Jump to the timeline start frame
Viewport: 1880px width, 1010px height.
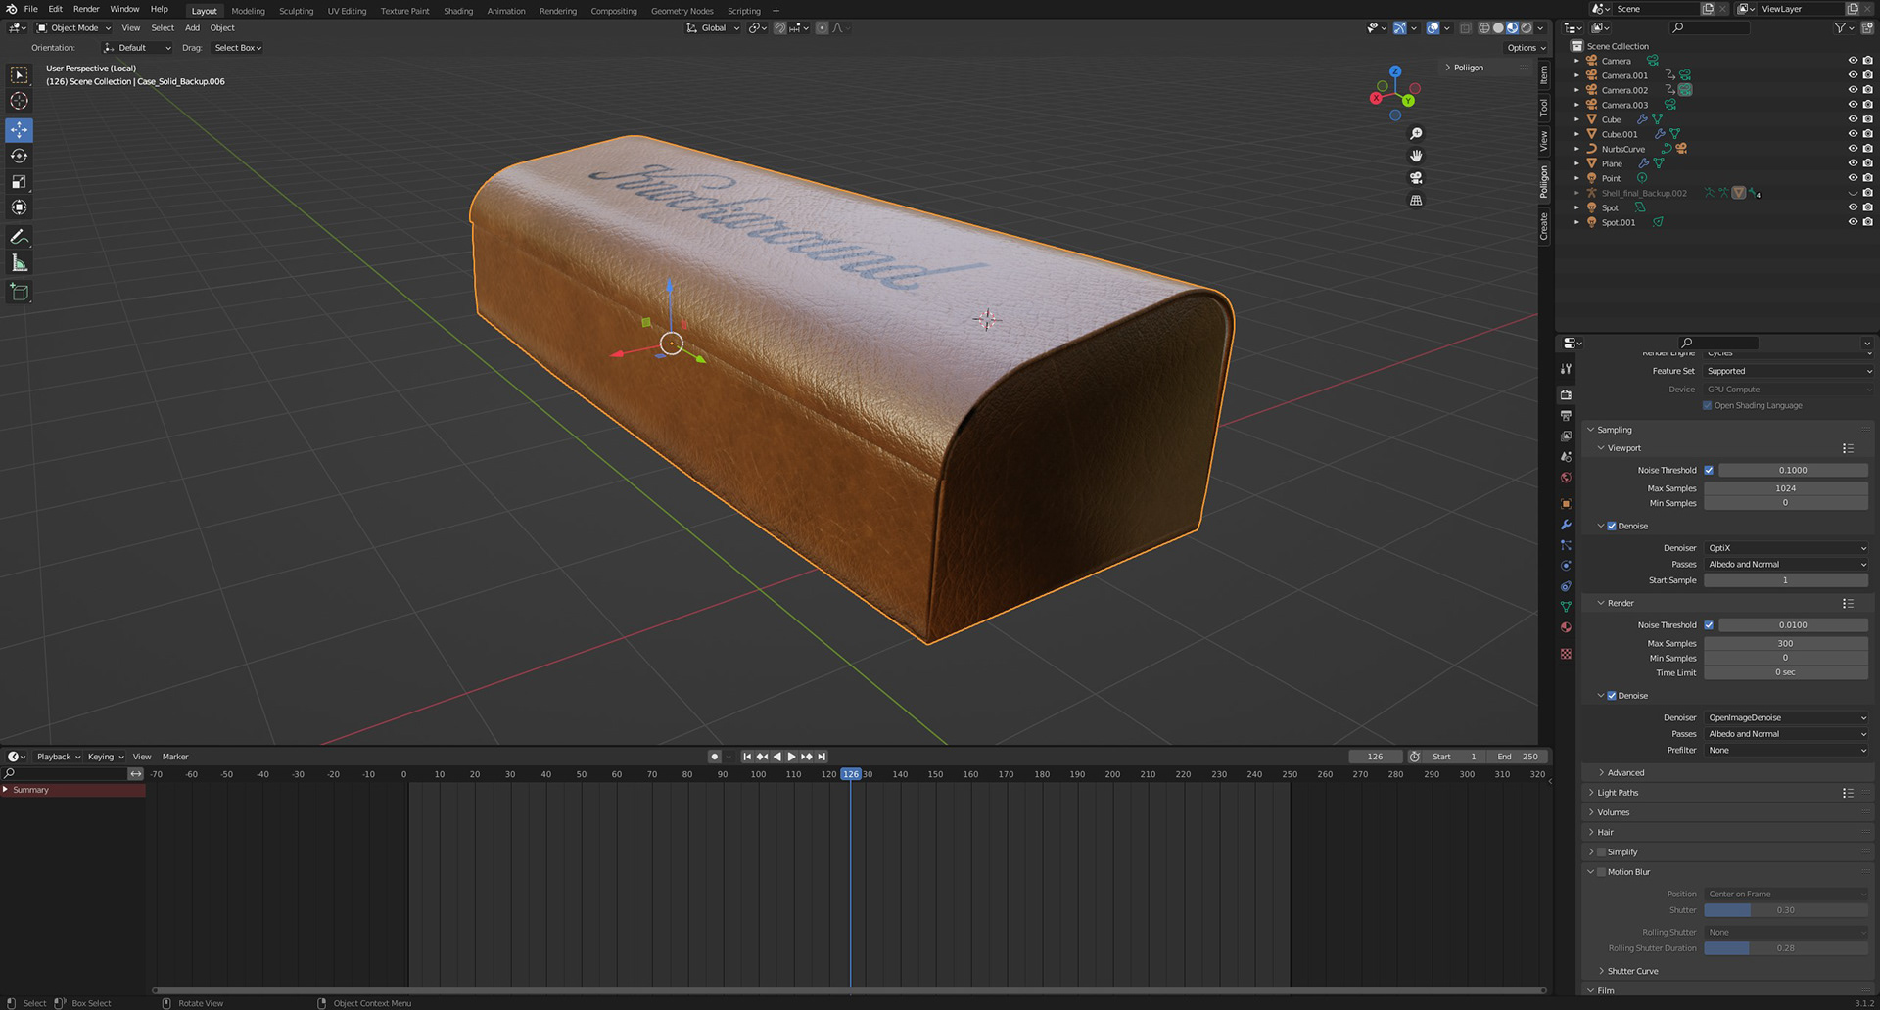(x=746, y=757)
